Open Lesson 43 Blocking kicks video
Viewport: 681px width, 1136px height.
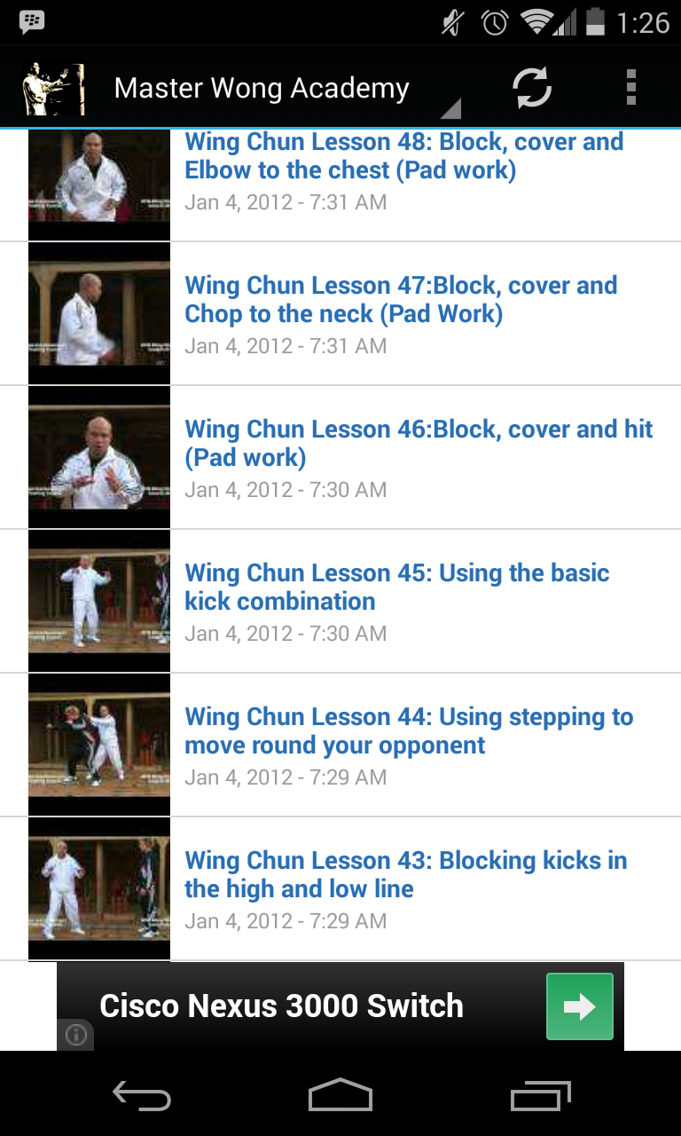pos(340,888)
